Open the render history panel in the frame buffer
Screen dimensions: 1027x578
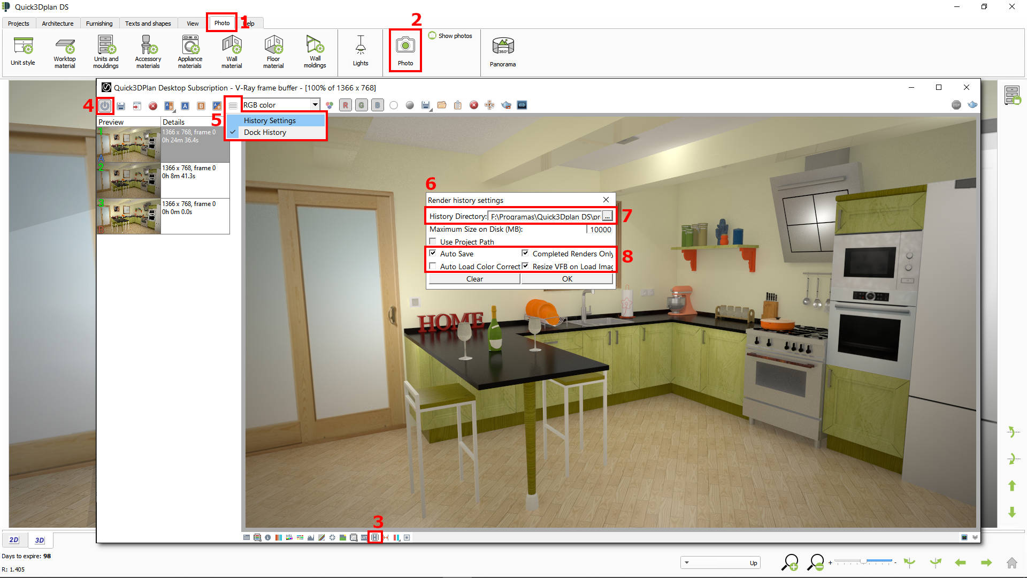[375, 537]
